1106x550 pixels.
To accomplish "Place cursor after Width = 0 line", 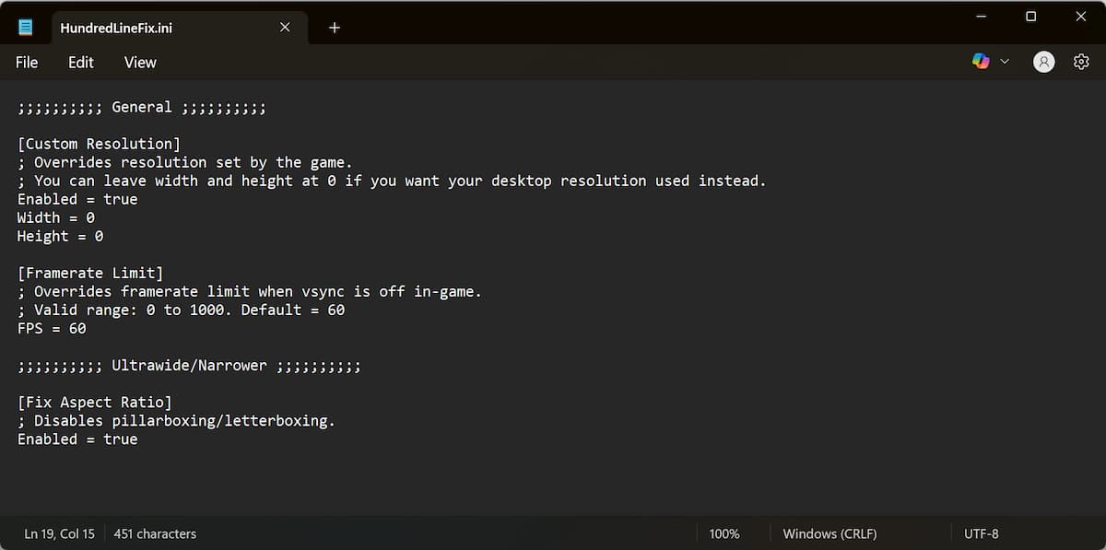I will click(x=95, y=218).
